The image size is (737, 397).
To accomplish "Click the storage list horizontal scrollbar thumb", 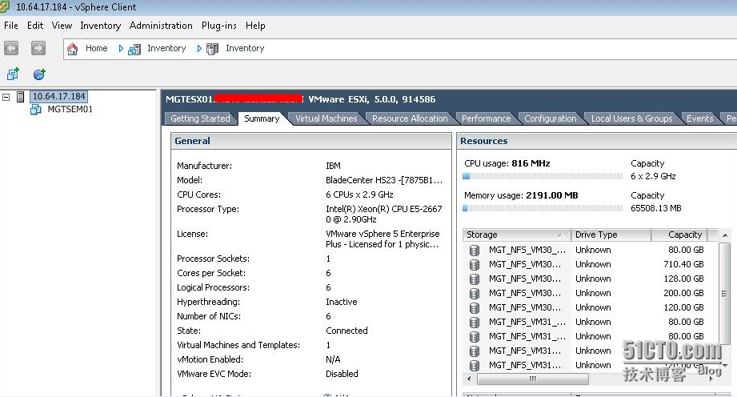I will click(x=532, y=379).
